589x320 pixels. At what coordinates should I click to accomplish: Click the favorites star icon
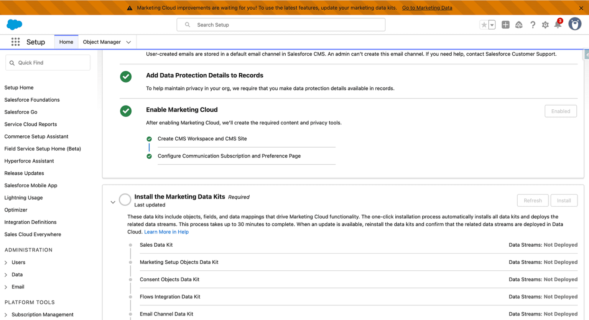[x=484, y=25]
